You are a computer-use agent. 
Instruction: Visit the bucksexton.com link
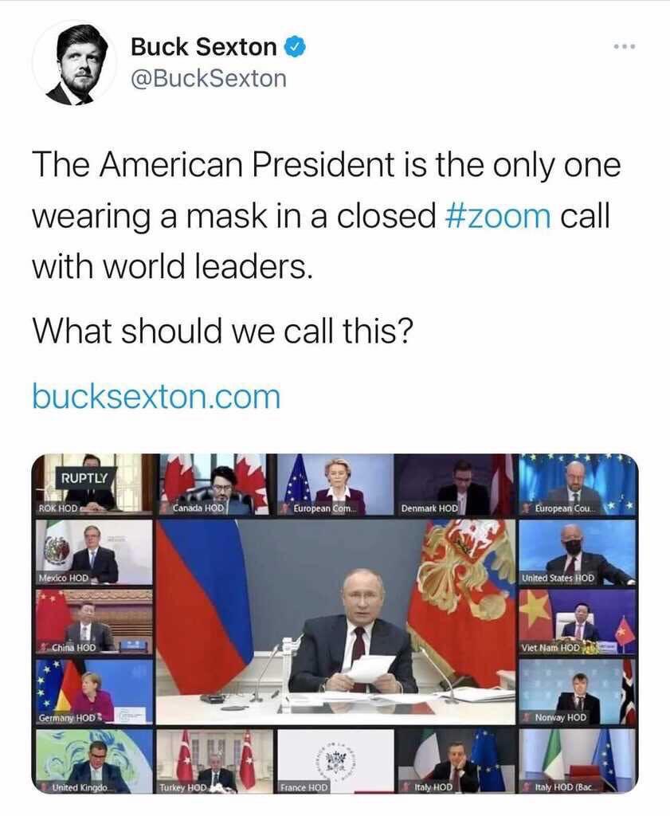[156, 397]
